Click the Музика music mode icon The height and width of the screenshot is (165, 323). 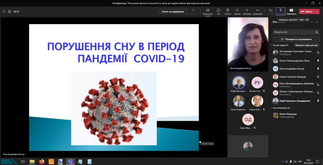point(237,11)
